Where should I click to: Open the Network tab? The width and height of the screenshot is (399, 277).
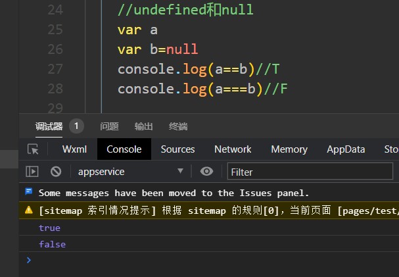point(233,149)
